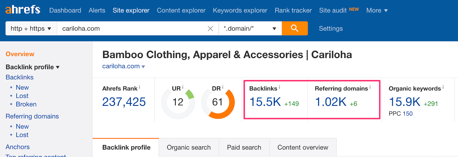Click the page title Bamboo Clothing heading
The image size is (458, 157).
click(x=227, y=55)
